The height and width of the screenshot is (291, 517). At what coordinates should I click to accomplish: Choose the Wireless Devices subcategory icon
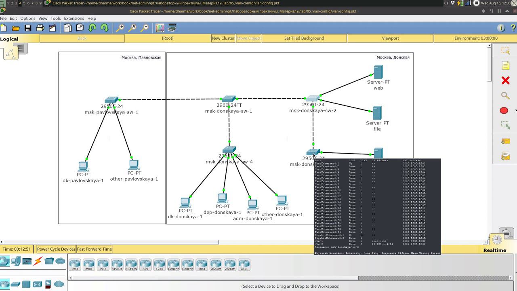[37, 284]
